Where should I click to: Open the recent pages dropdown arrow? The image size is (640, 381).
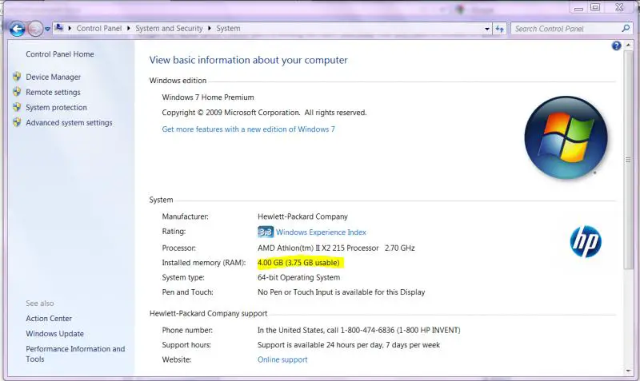click(47, 30)
